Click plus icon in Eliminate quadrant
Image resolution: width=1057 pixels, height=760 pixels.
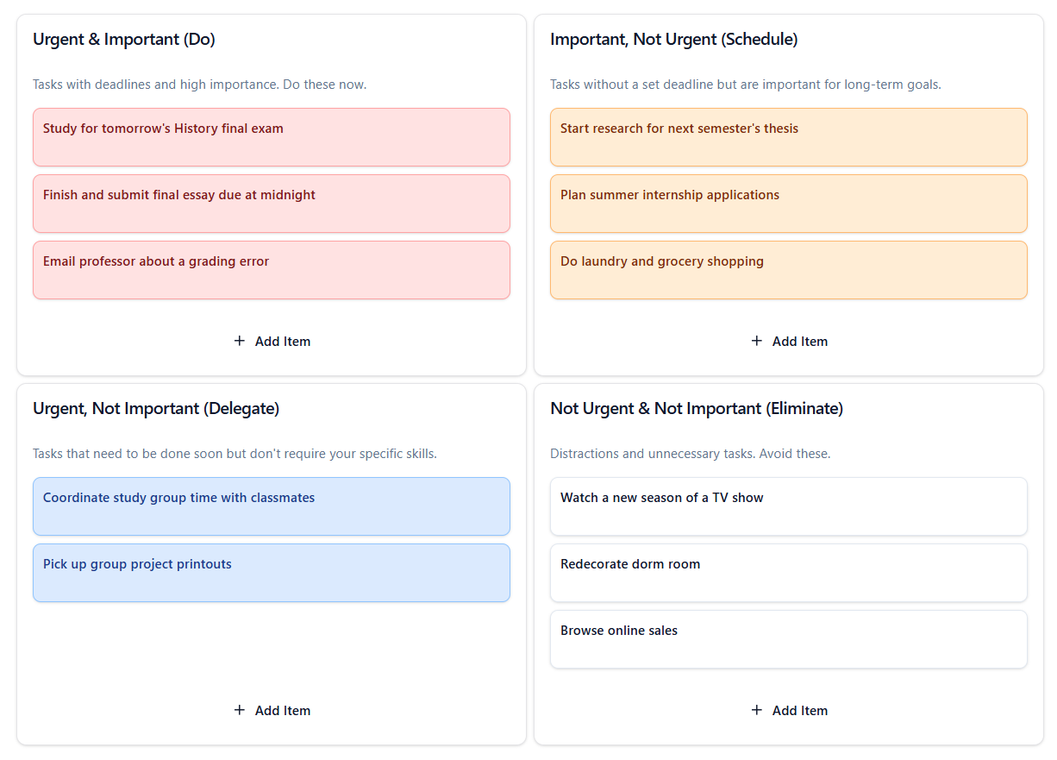click(757, 710)
